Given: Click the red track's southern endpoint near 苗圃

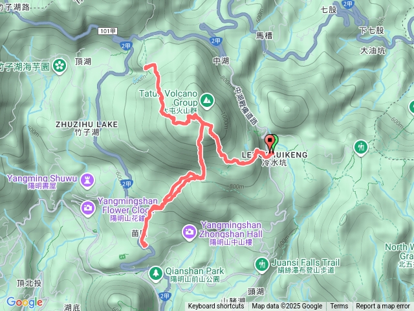Looking at the screenshot, I should (x=144, y=246).
